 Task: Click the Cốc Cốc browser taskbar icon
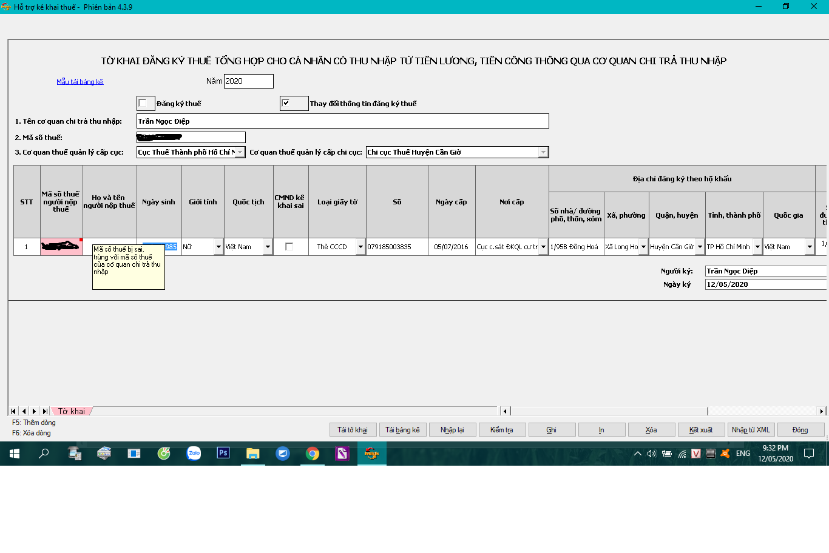tap(164, 453)
